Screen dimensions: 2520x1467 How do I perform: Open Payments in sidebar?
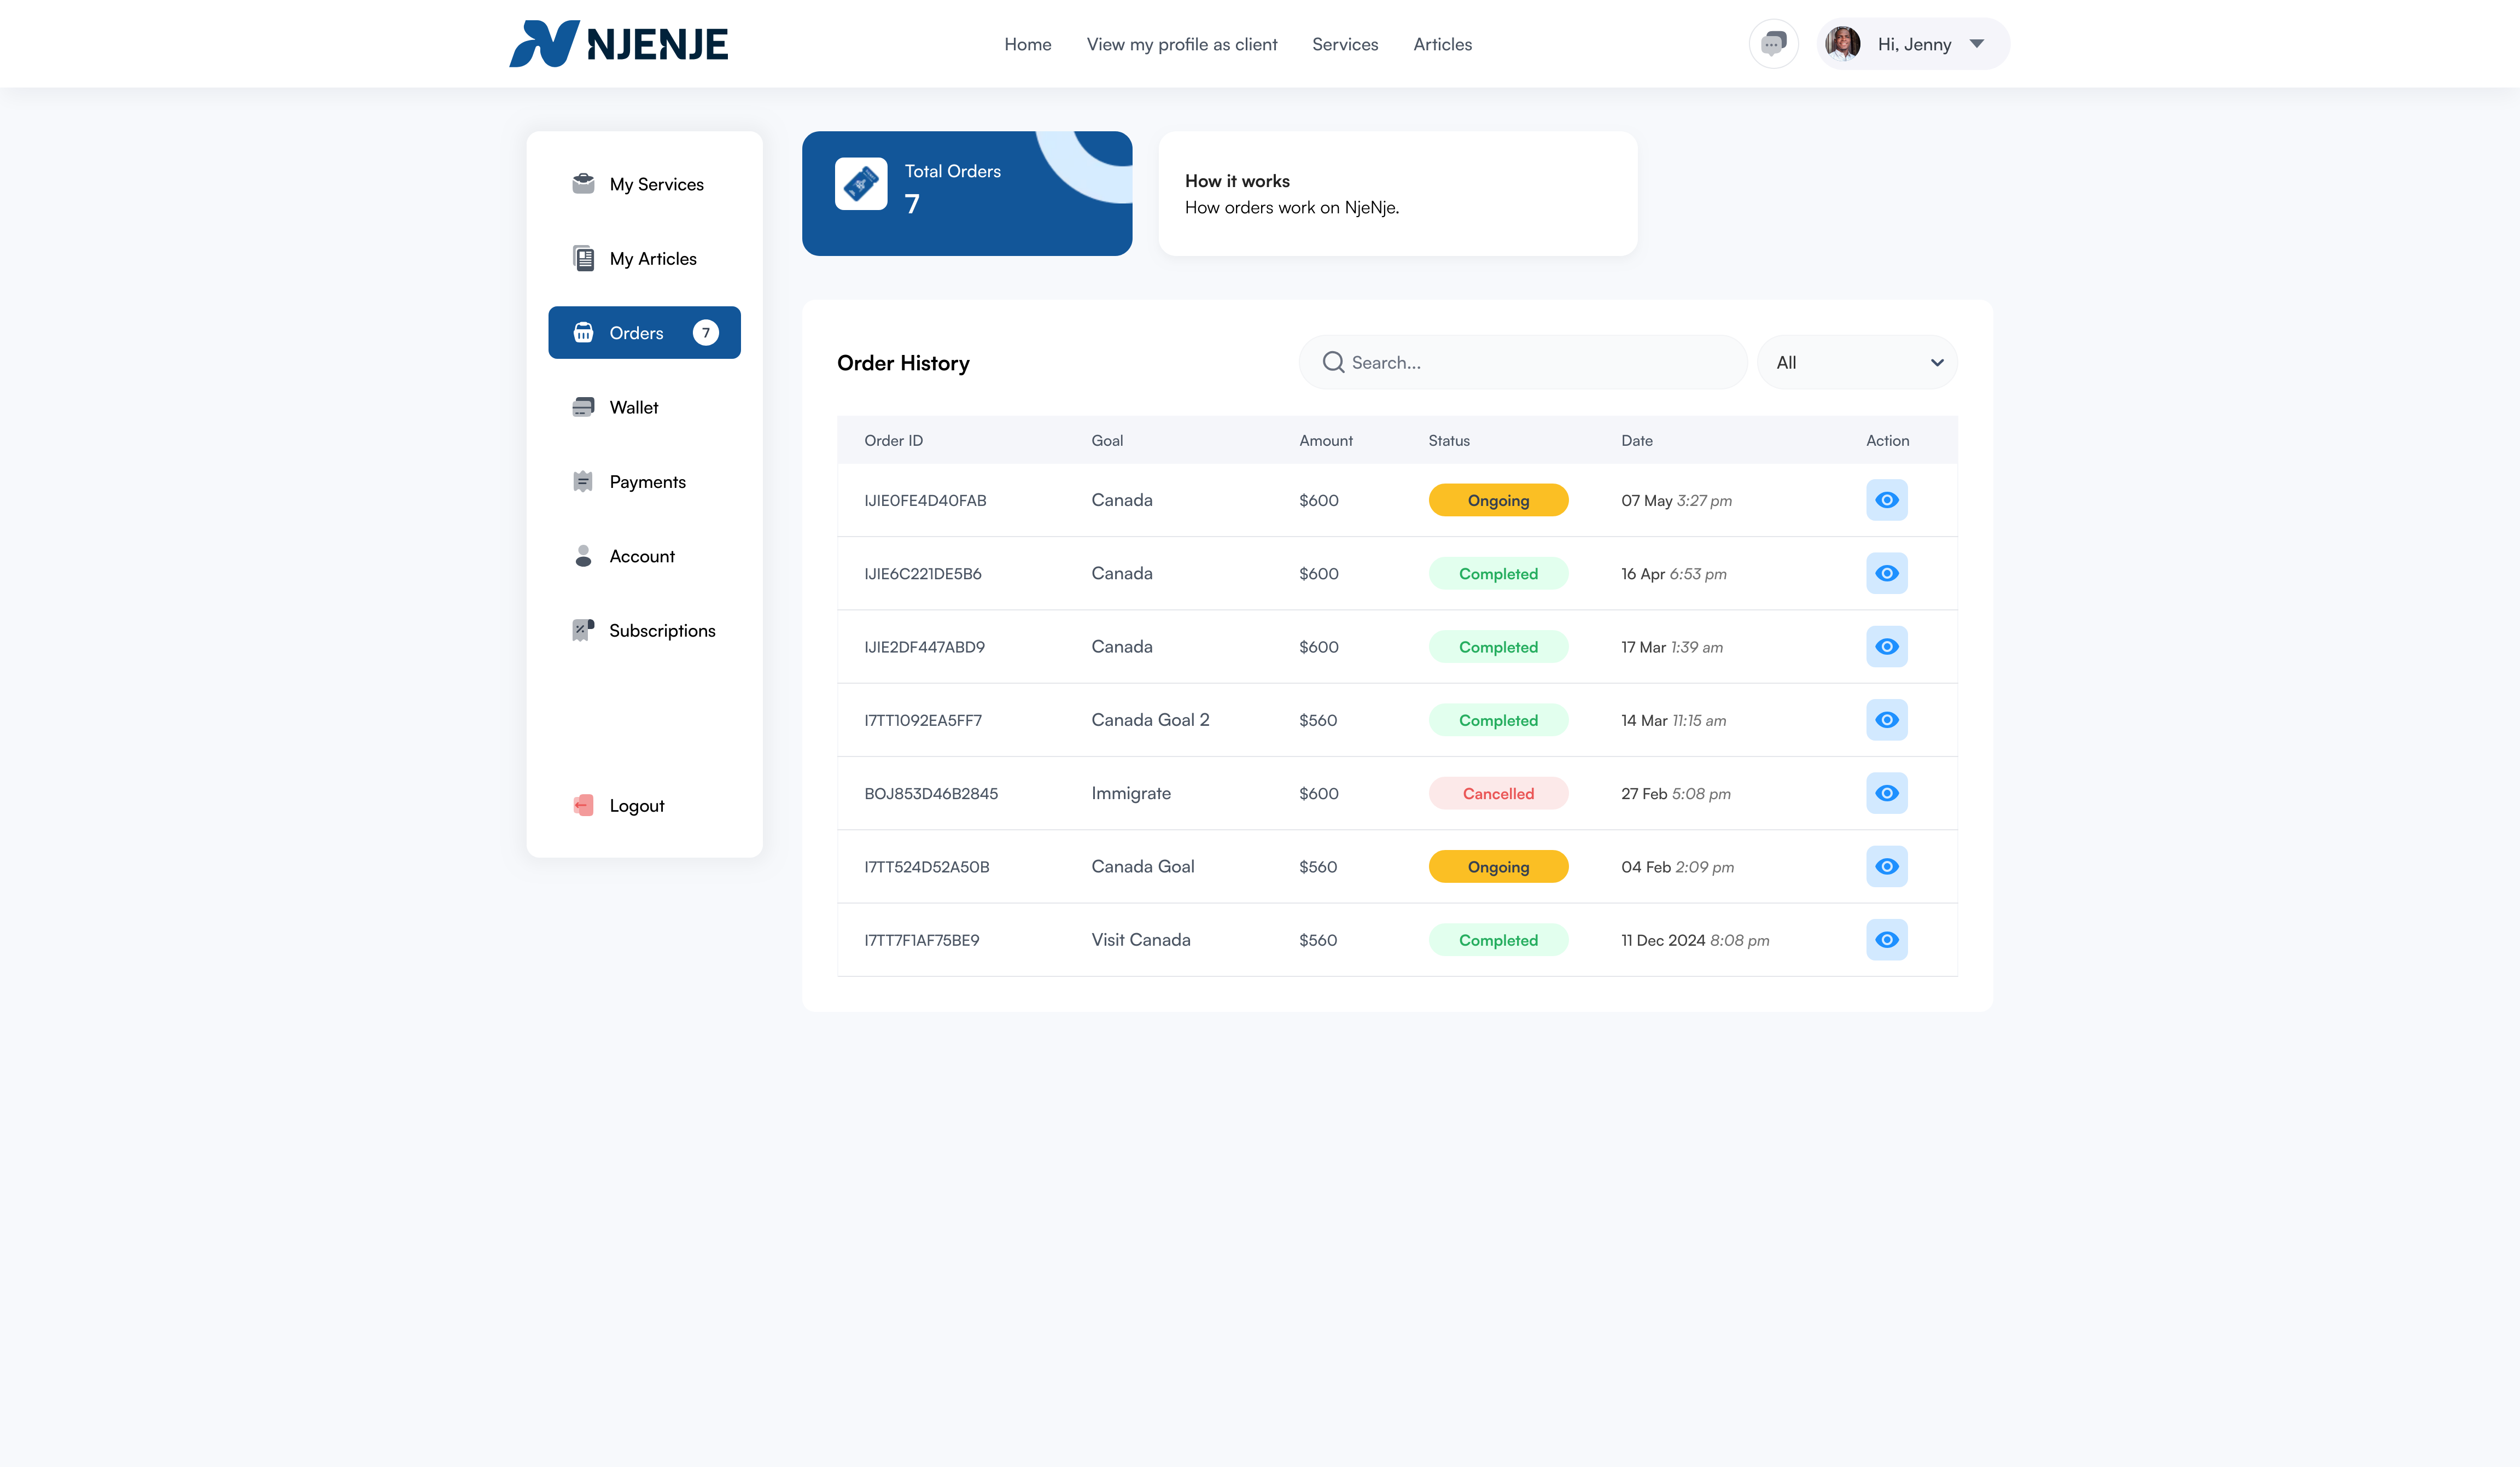pos(644,481)
